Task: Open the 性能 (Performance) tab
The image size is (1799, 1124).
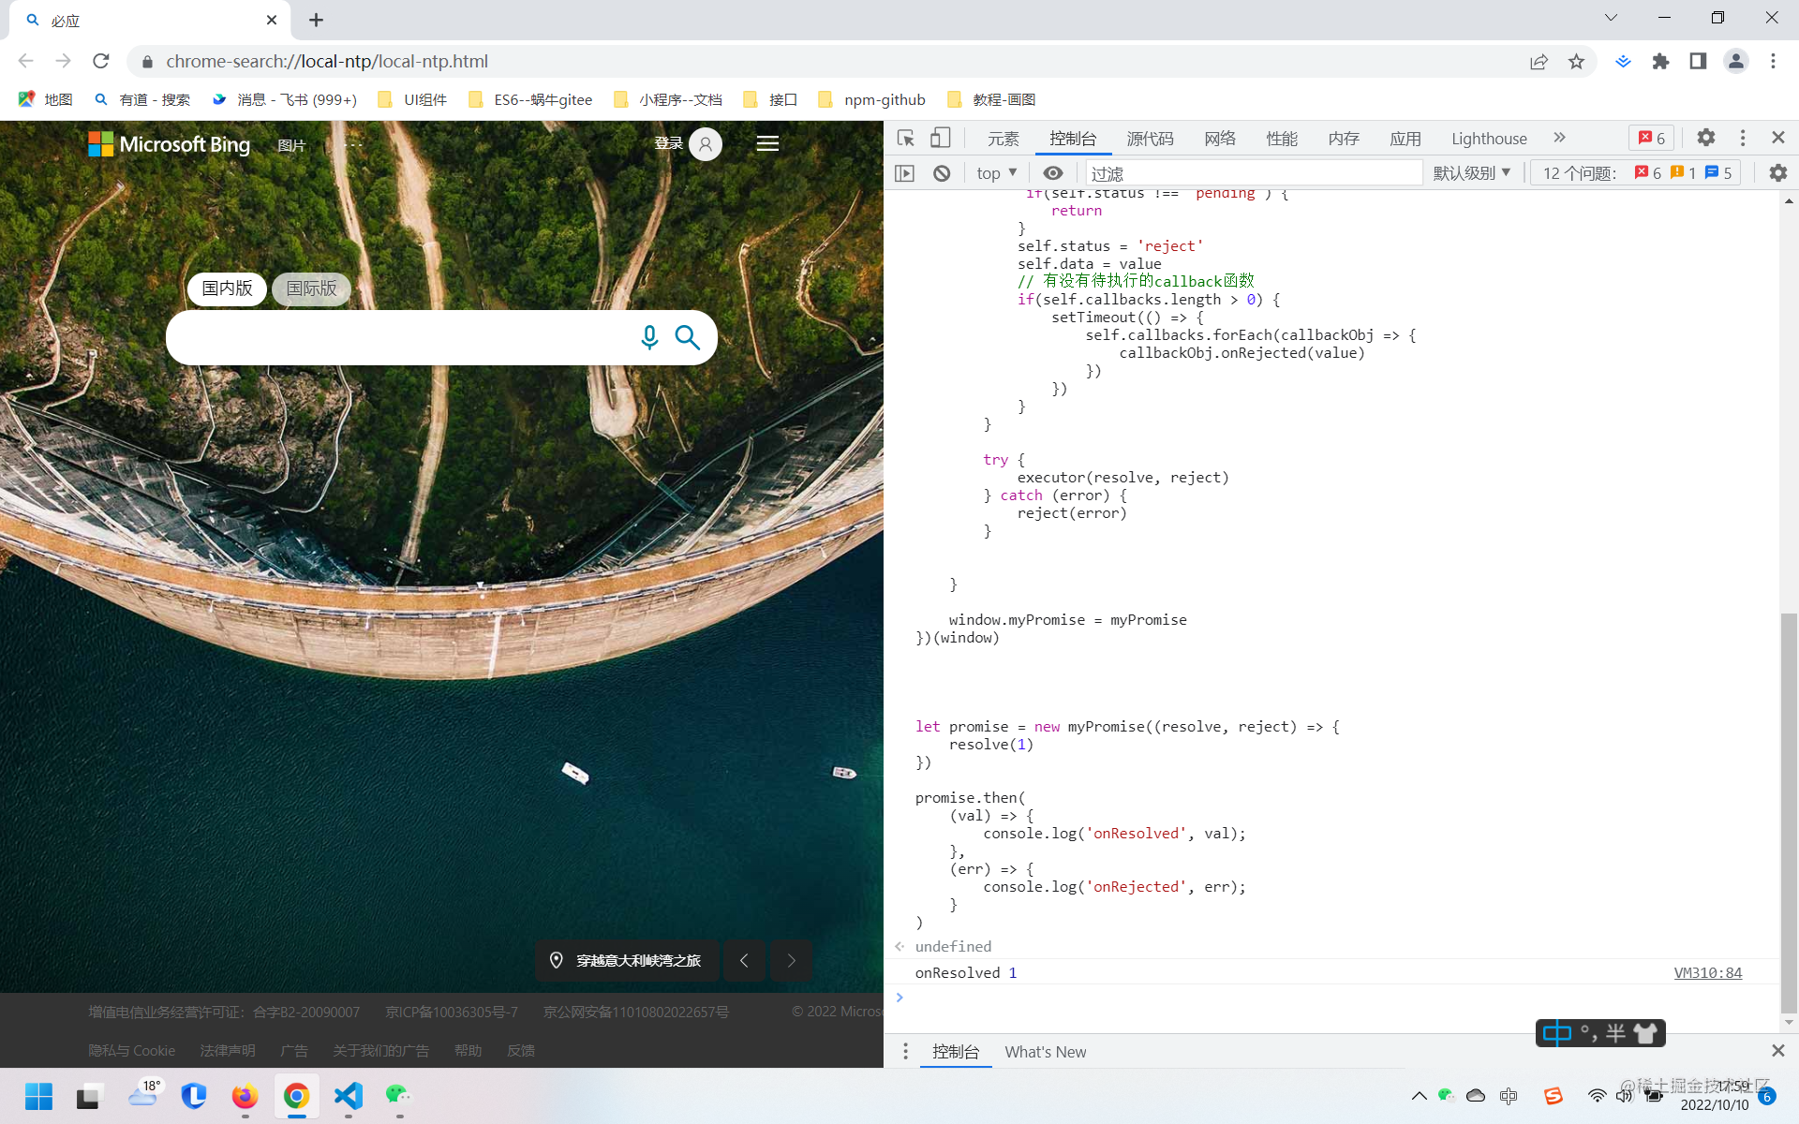Action: tap(1282, 139)
